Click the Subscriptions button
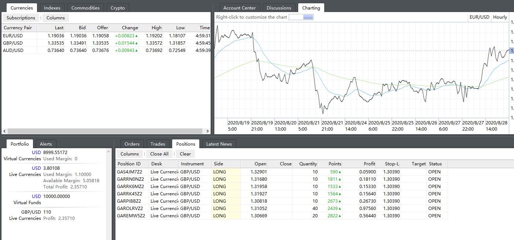This screenshot has height=240, width=514. (x=21, y=18)
